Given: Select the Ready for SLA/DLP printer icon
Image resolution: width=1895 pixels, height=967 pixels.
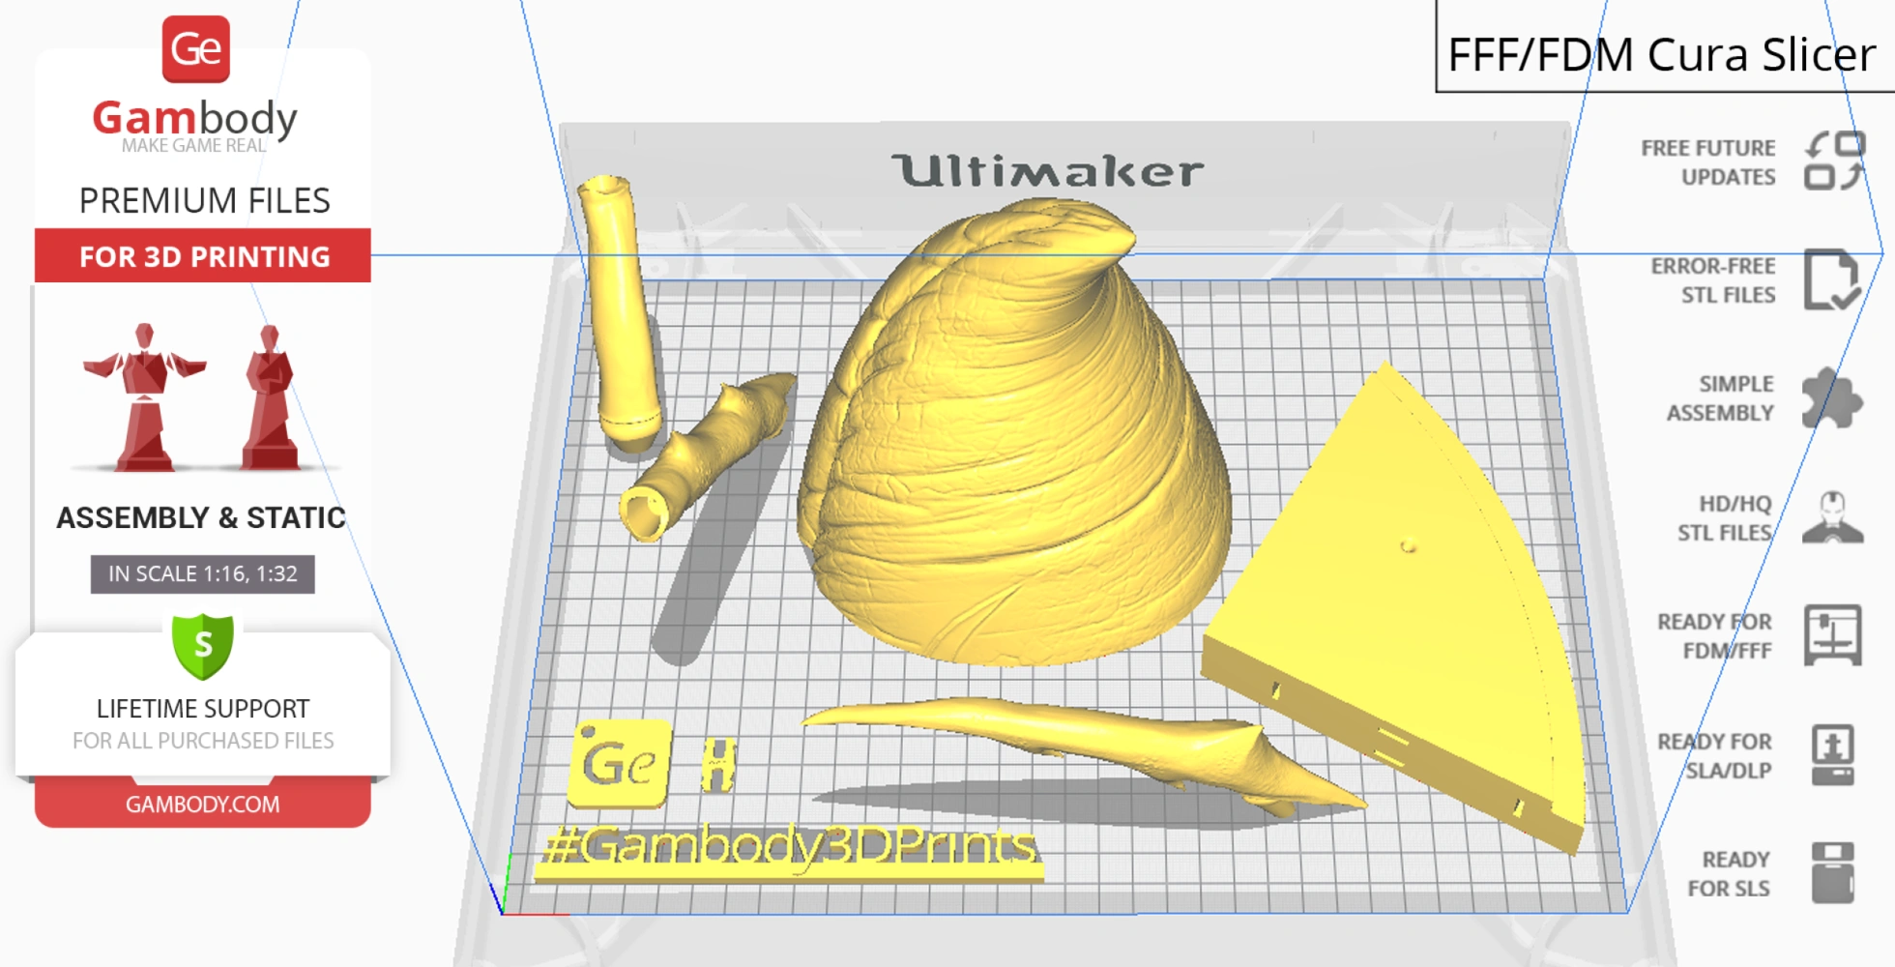Looking at the screenshot, I should pos(1832,755).
